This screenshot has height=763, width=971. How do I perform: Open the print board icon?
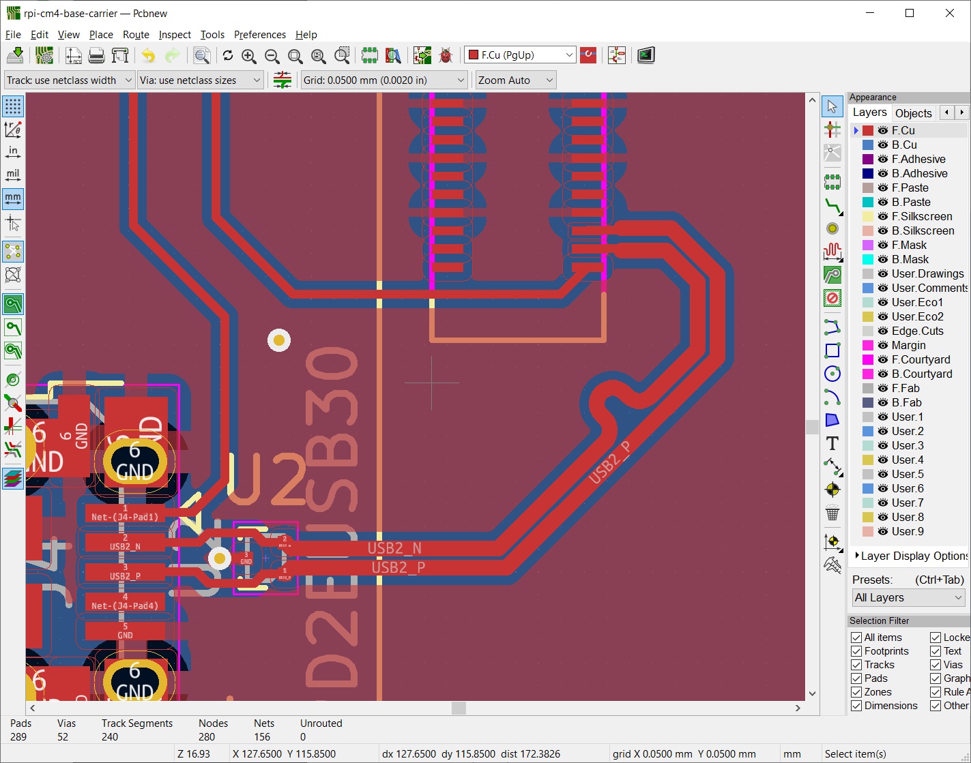point(97,56)
